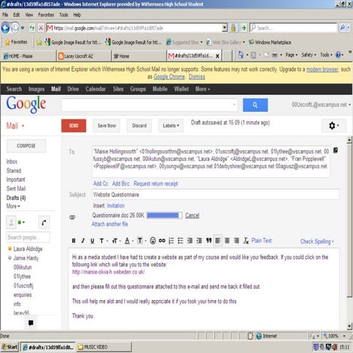This screenshot has height=353, width=353.
Task: Insert an emoticon with smiley icon
Action: point(153,240)
